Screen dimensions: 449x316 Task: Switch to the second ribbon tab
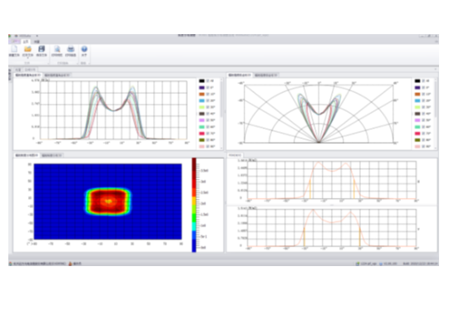(x=37, y=42)
